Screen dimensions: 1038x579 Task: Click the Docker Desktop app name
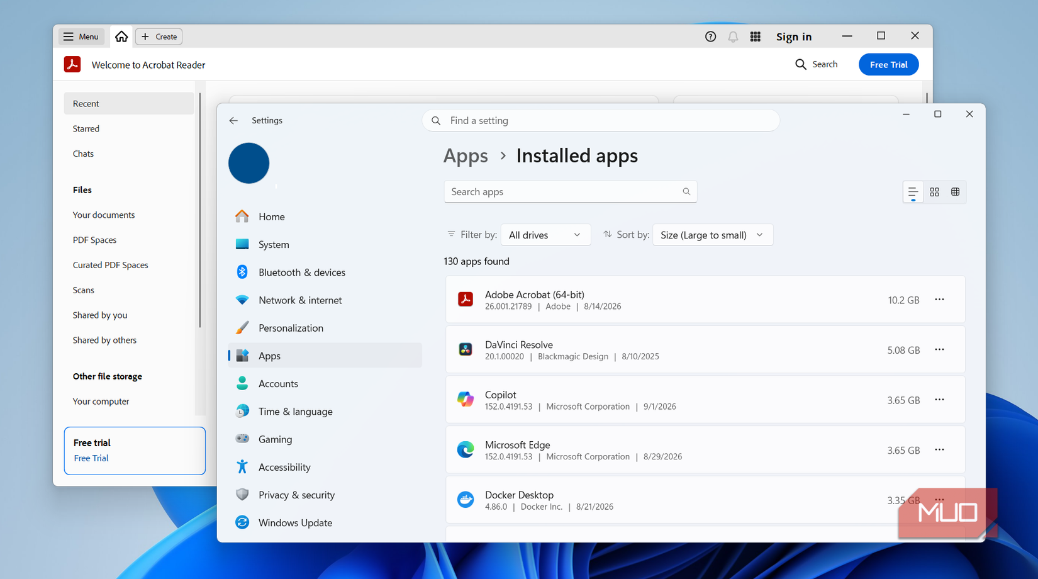pos(519,495)
